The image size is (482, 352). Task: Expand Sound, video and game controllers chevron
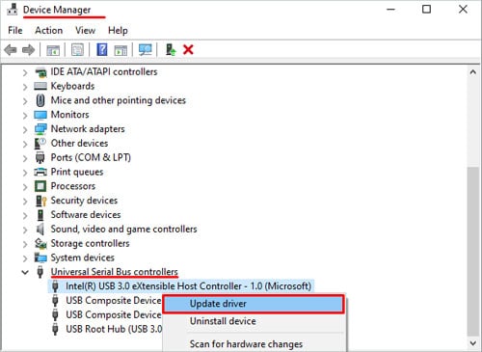point(25,230)
